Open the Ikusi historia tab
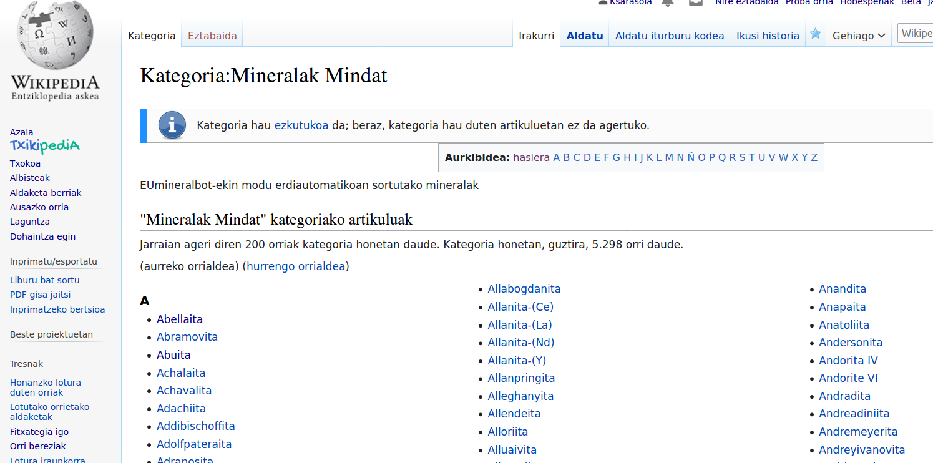The height and width of the screenshot is (463, 933). coord(768,36)
